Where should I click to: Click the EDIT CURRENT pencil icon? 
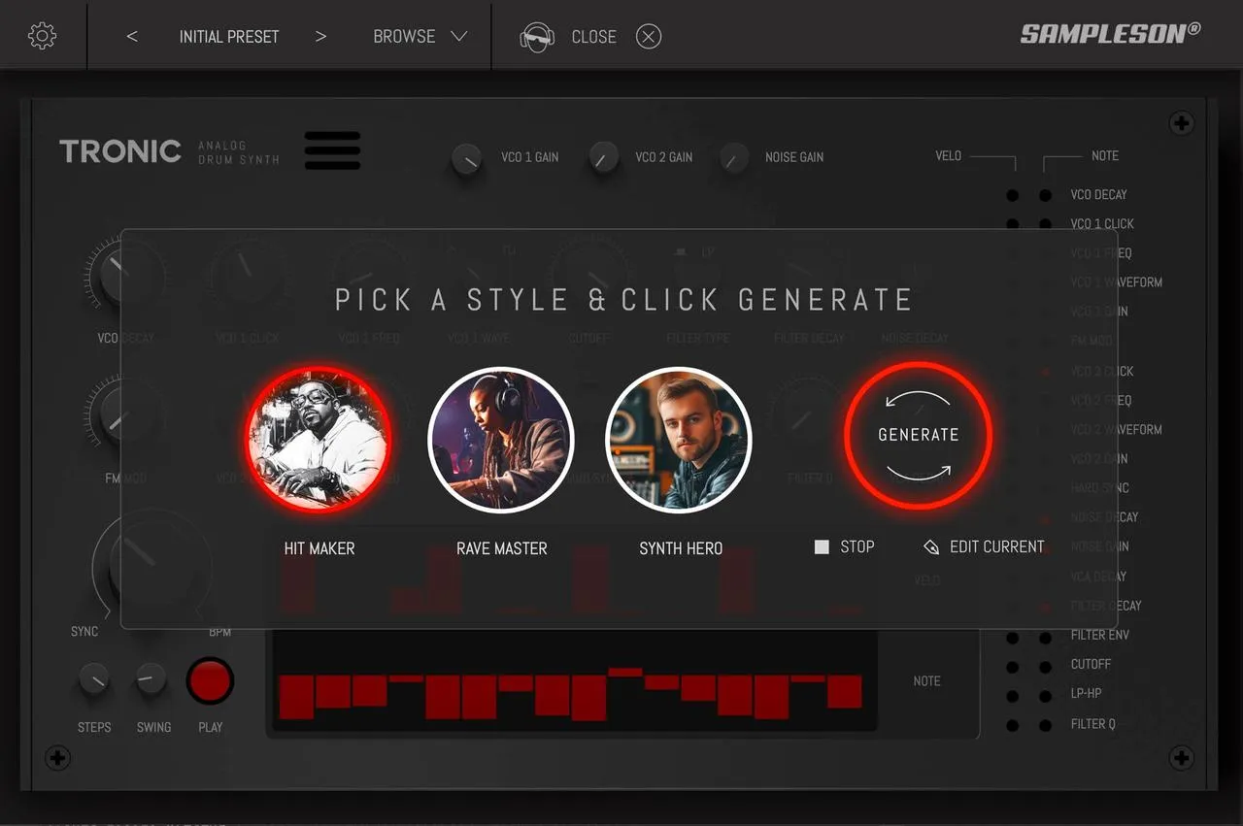[x=931, y=547]
